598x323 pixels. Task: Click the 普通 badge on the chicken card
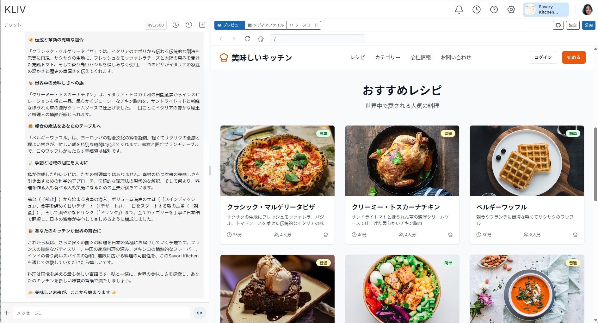[x=448, y=134]
